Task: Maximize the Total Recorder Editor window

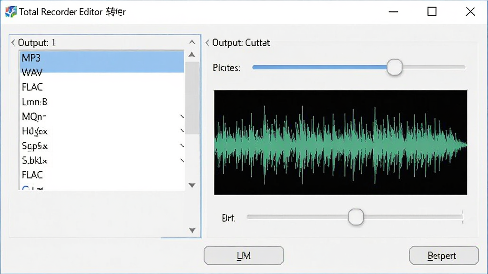Action: pos(432,12)
